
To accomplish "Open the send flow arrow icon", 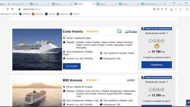I will point(162,9).
